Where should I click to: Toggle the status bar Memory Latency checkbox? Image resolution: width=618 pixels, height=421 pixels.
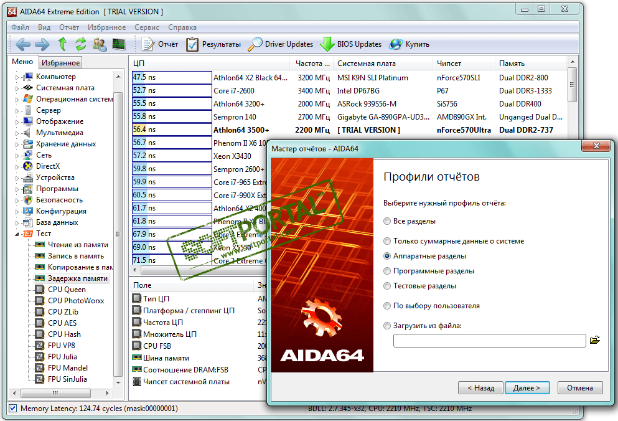pos(12,409)
